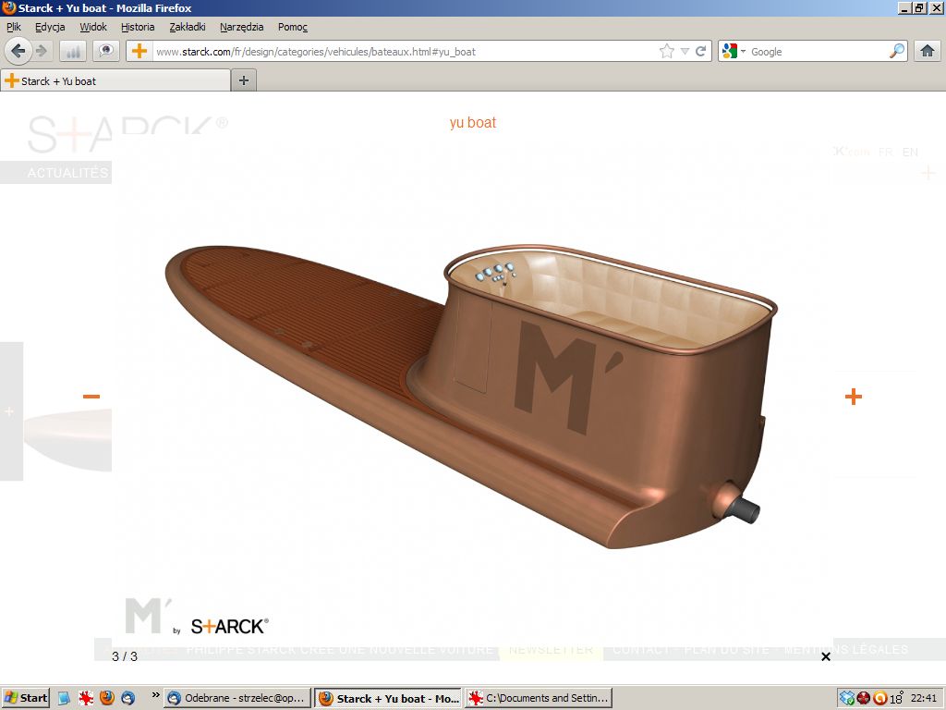Viewport: 946px width, 710px height.
Task: Click the copper boat rendering image
Action: pyautogui.click(x=471, y=396)
